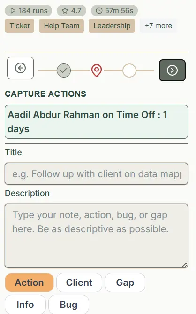196x314 pixels.
Task: Click the back arrow step button
Action: [20, 68]
